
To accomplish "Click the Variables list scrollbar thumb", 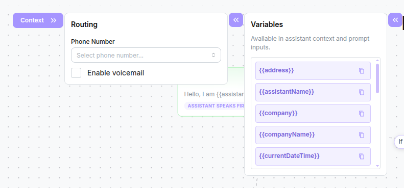I will pos(377,78).
